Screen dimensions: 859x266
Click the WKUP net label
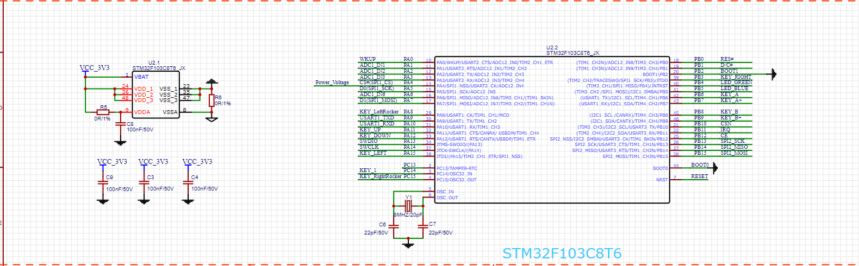368,59
